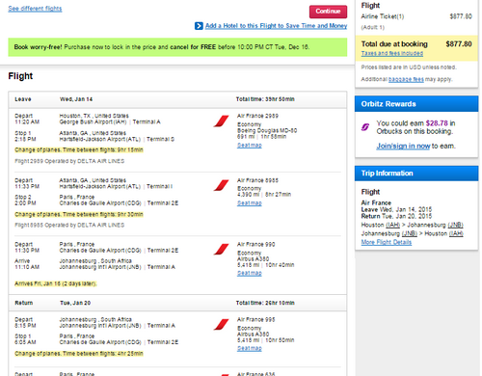Open the Add a Hotel to this Flight link
Image resolution: width=482 pixels, height=376 pixels.
pyautogui.click(x=276, y=26)
